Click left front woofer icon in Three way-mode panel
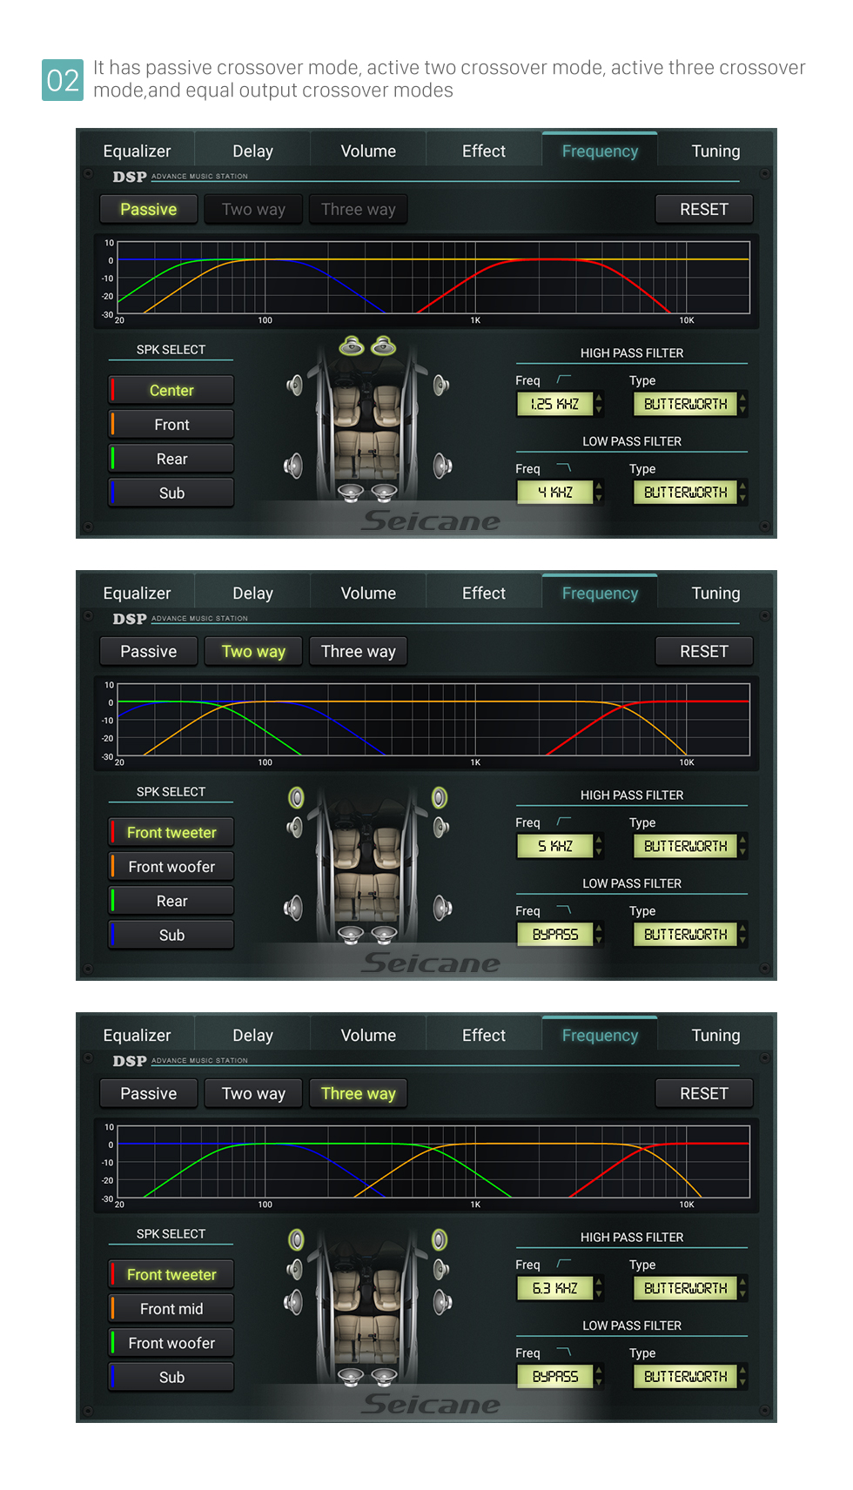The image size is (853, 1490). (x=293, y=1302)
